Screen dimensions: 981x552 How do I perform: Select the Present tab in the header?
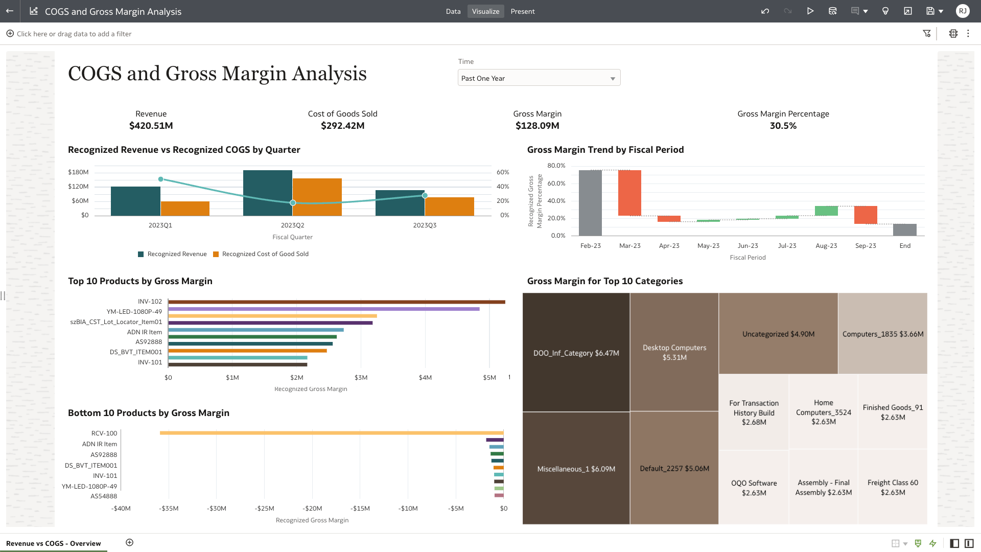[x=523, y=11]
